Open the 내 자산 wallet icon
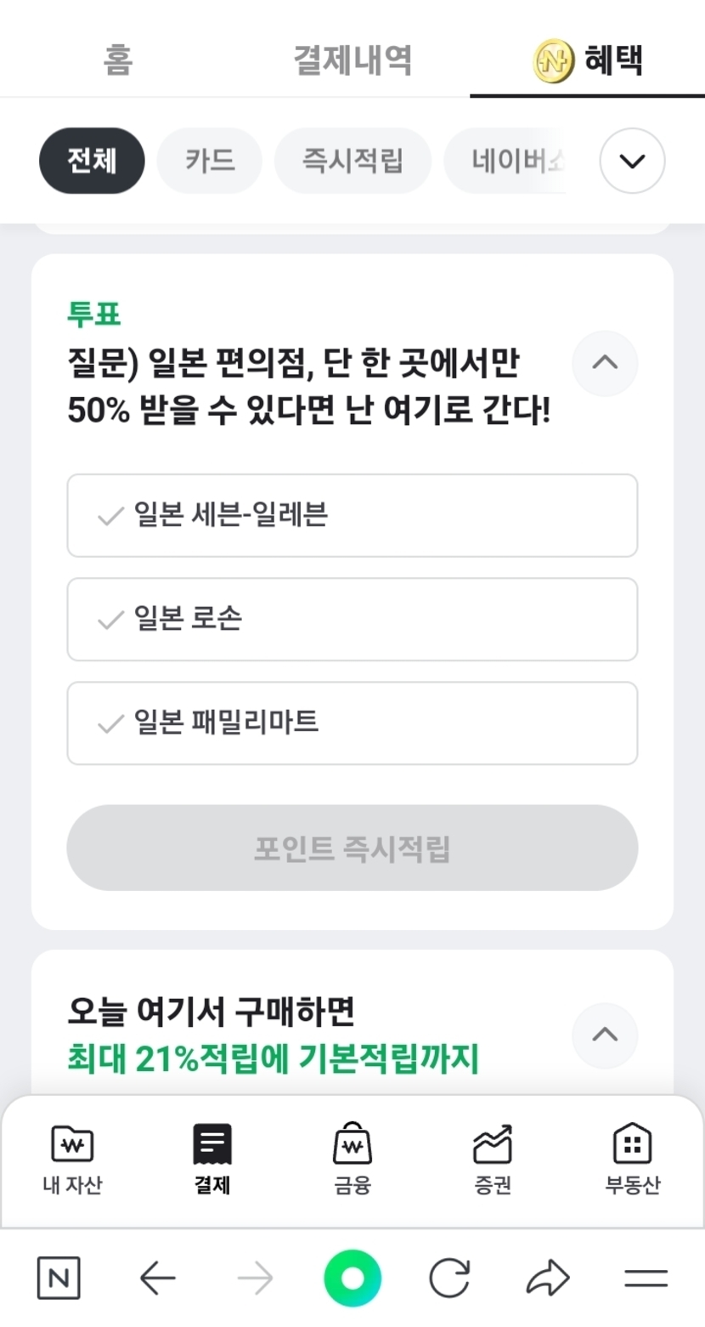The image size is (705, 1327). pos(72,1144)
